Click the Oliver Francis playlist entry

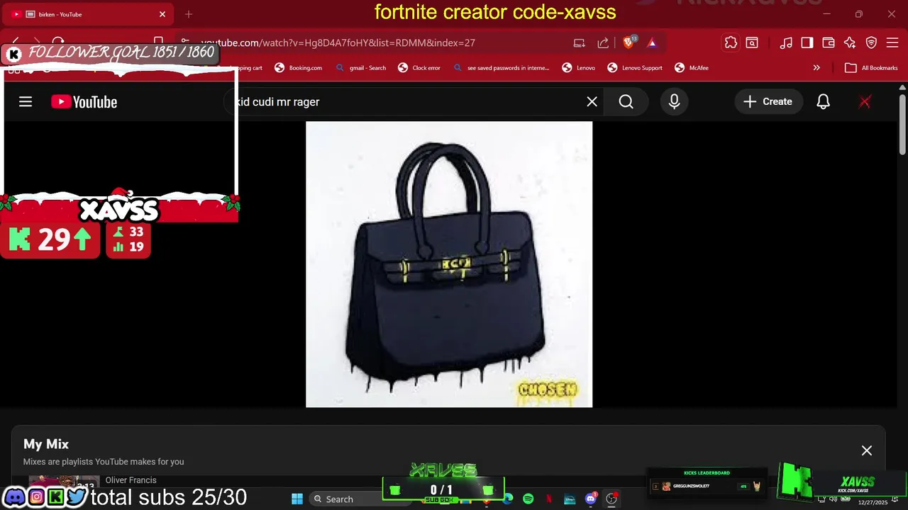coord(131,480)
